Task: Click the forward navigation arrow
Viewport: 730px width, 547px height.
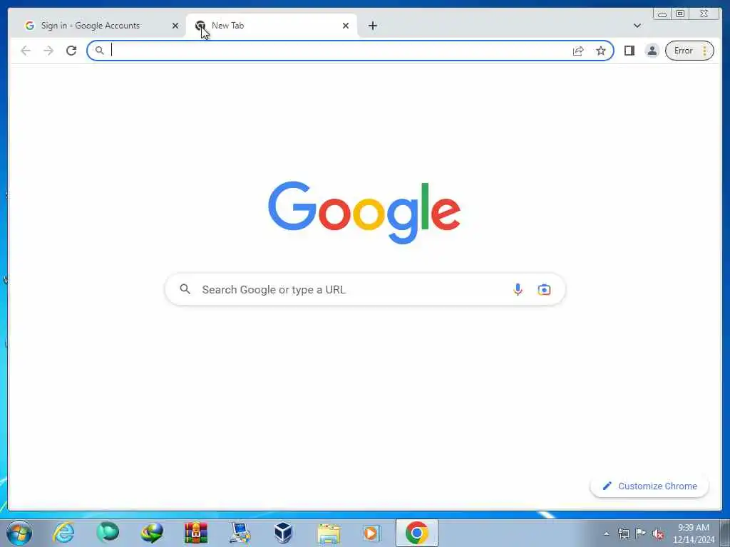Action: 48,51
